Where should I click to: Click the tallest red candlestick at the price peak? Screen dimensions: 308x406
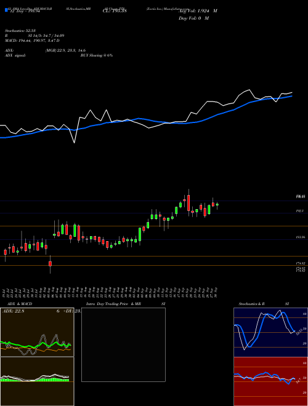(x=188, y=203)
